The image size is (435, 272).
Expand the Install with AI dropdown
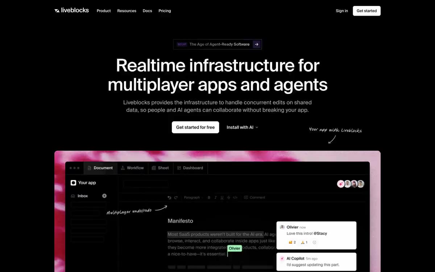tap(242, 127)
